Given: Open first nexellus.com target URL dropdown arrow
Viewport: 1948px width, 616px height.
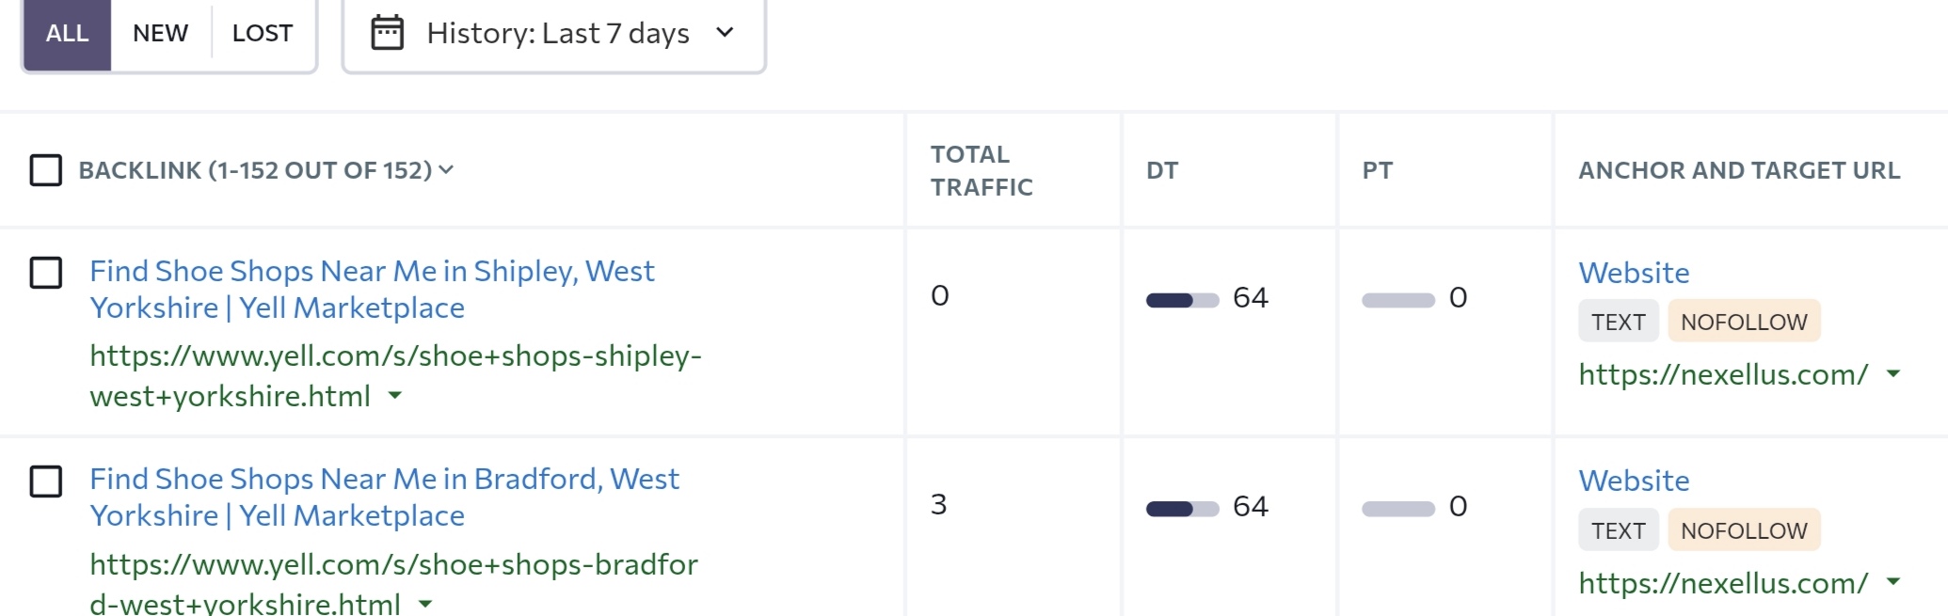Looking at the screenshot, I should pyautogui.click(x=1893, y=374).
